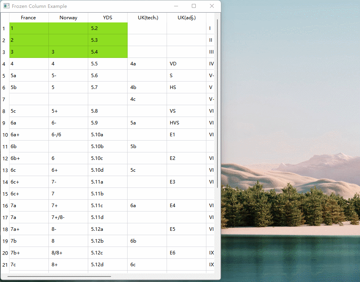Select the green cell 3 under Norway

(68, 52)
